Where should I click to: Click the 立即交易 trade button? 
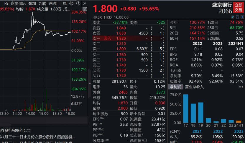coord(239,8)
